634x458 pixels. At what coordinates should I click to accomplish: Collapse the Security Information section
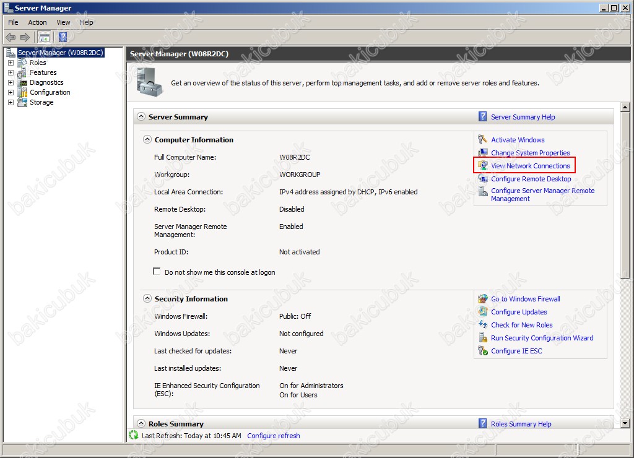coord(147,299)
